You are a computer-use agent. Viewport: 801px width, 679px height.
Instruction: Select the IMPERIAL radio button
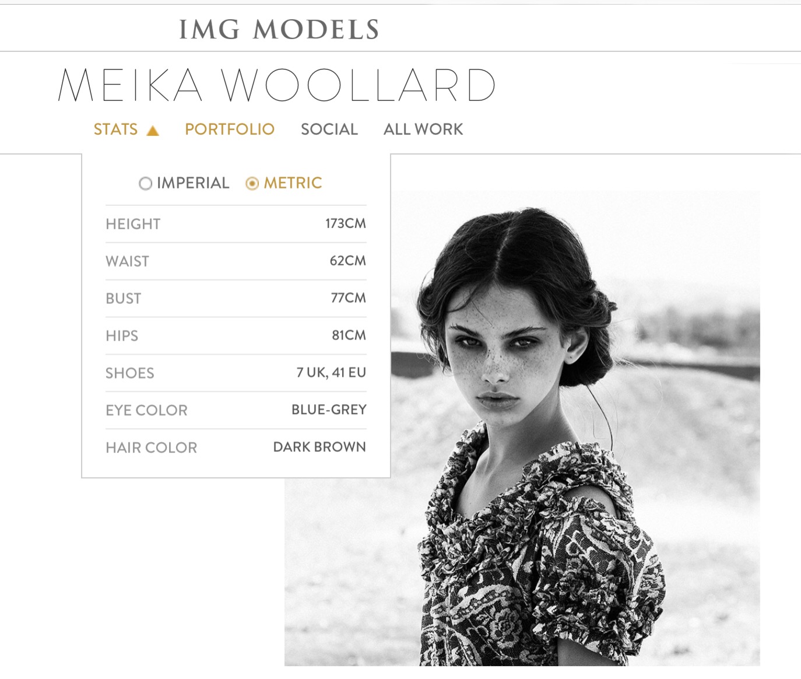click(x=145, y=184)
